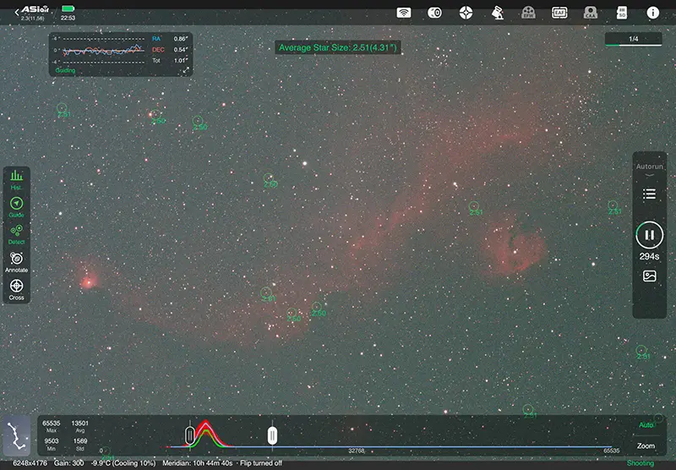676x470 pixels.
Task: Adjust the histogram black point handle
Action: click(189, 435)
